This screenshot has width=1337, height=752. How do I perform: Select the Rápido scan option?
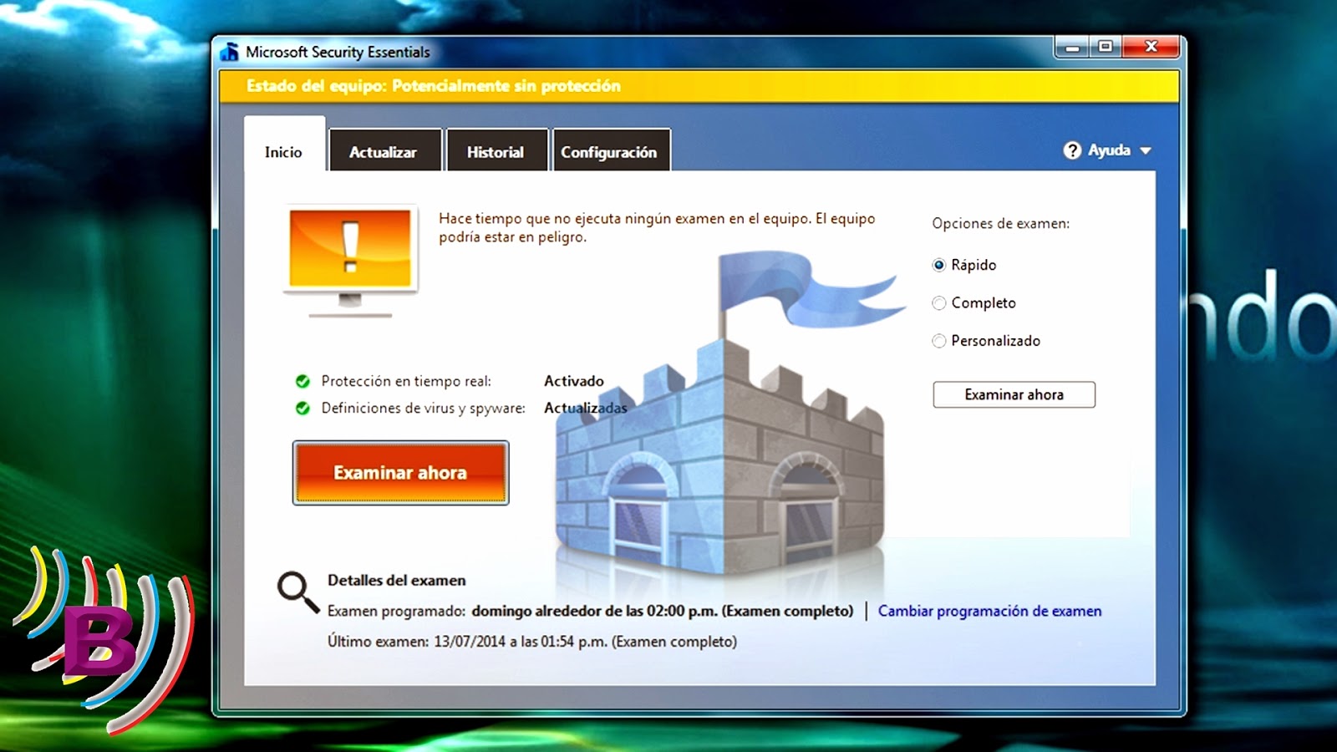pyautogui.click(x=939, y=265)
